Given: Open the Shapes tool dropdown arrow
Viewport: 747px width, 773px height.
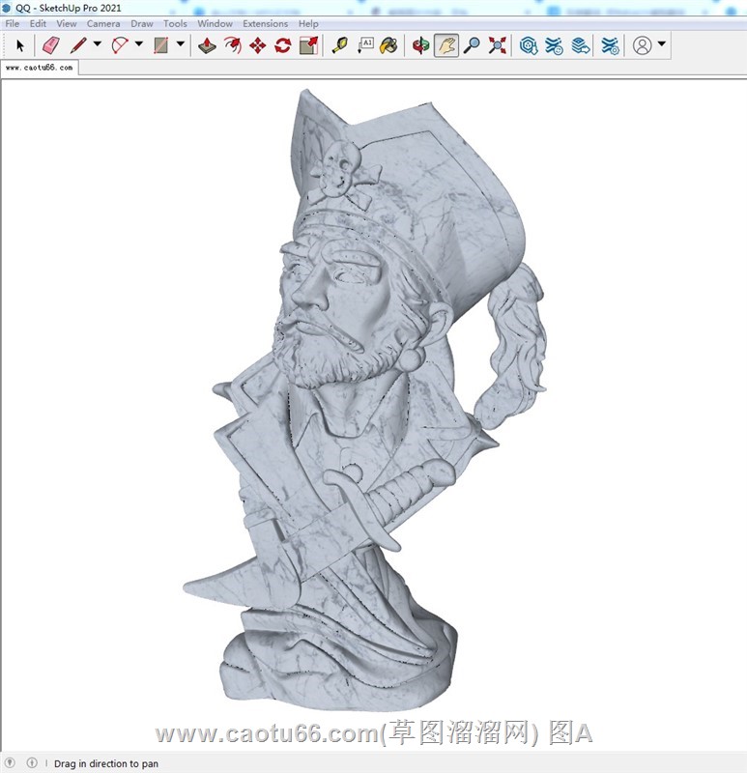Looking at the screenshot, I should pos(181,43).
